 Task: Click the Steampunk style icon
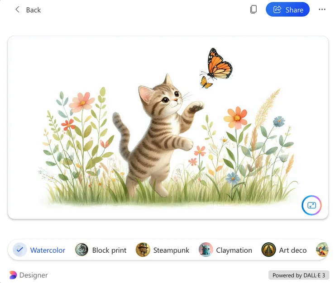pyautogui.click(x=143, y=250)
